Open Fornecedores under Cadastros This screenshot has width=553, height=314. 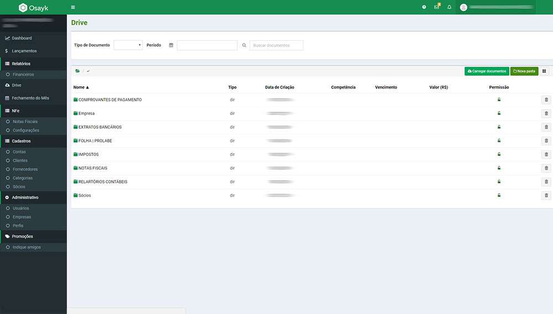pos(34,169)
